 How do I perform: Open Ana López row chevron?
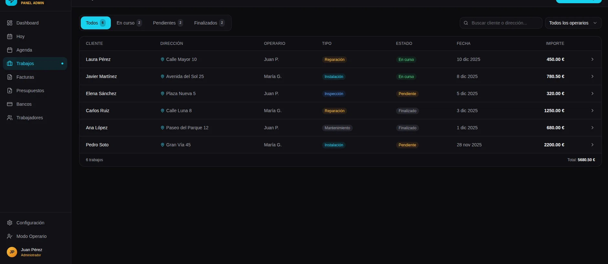[x=592, y=128]
